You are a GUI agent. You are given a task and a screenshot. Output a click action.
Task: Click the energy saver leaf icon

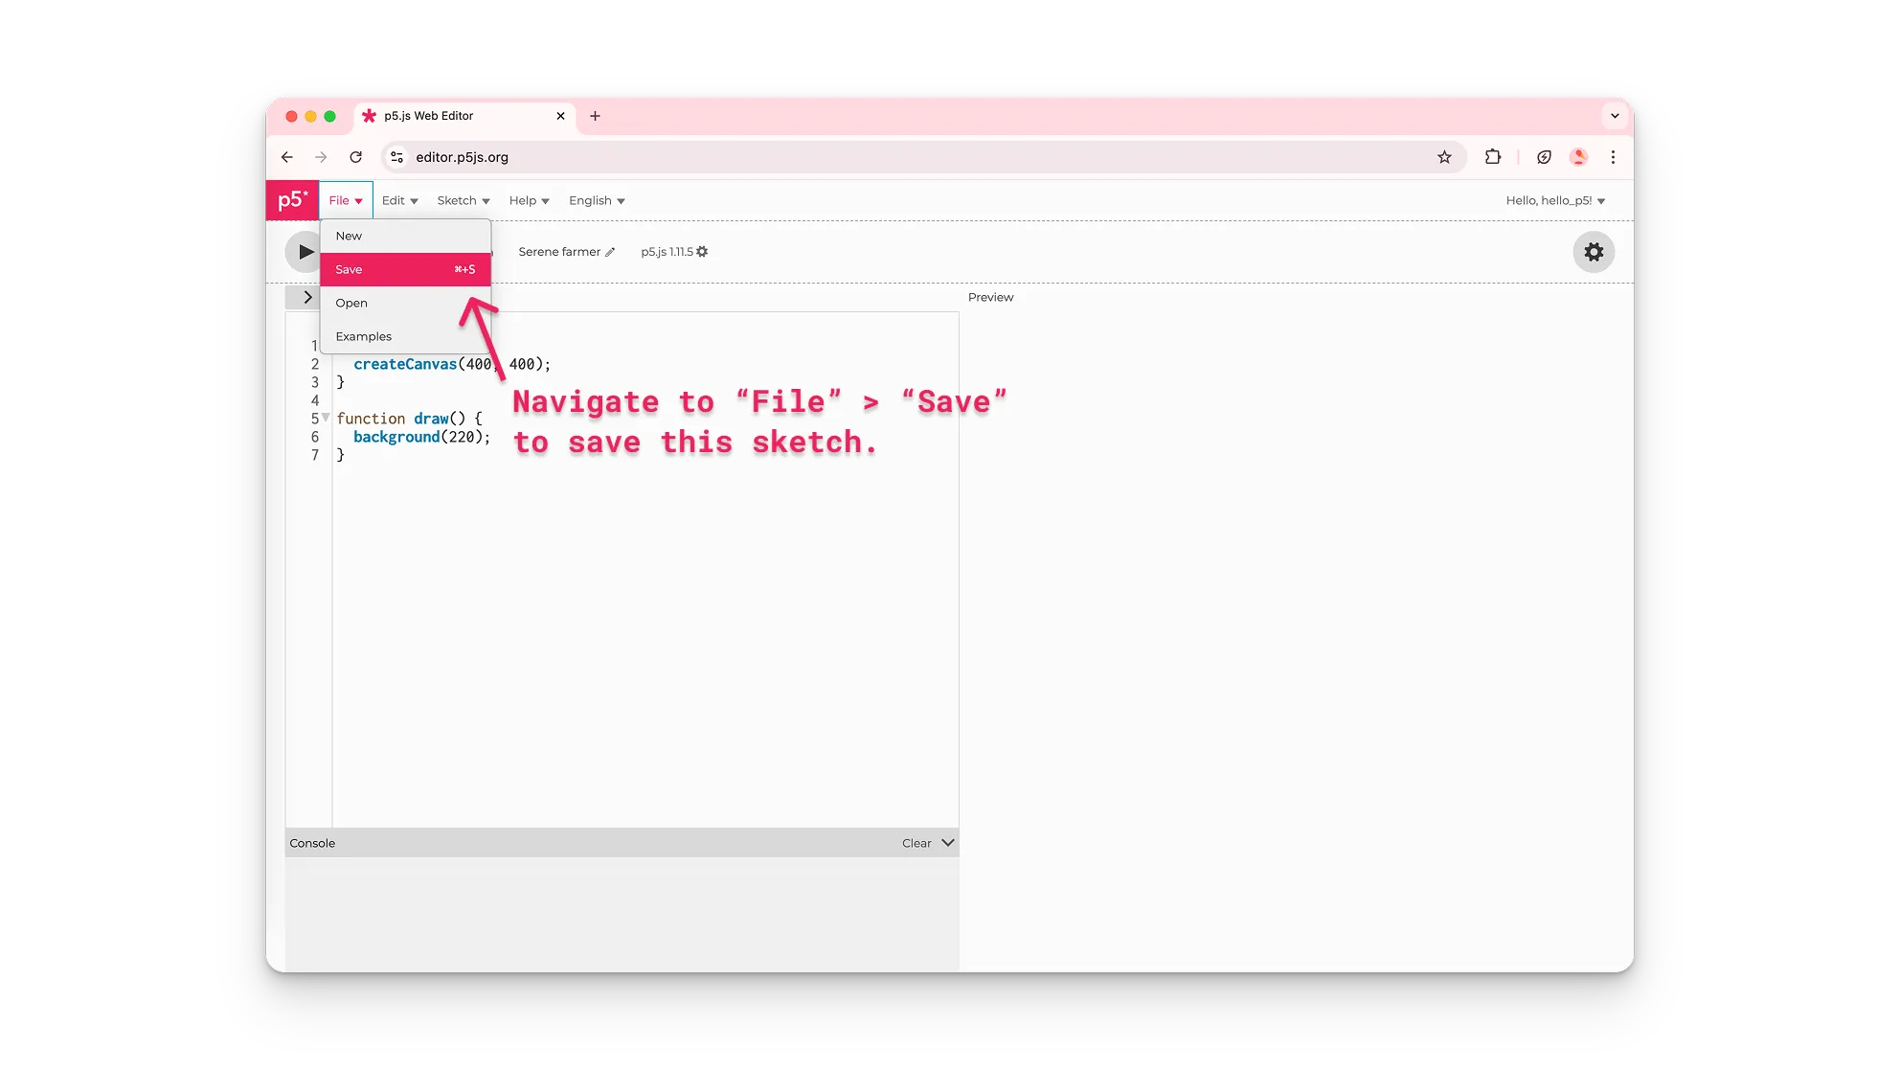pyautogui.click(x=1544, y=156)
